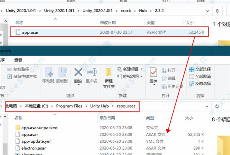Viewport: 230px width, 155px height.
Task: Click the chevron after Hub breadcrumb
Action: point(151,11)
